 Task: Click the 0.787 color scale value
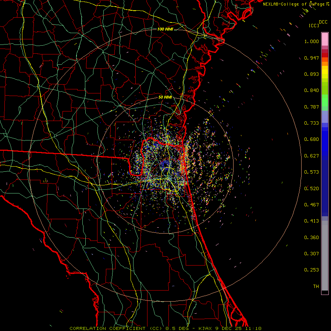click(312, 107)
